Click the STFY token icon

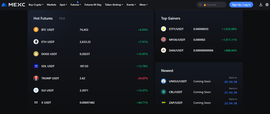pyautogui.click(x=163, y=29)
